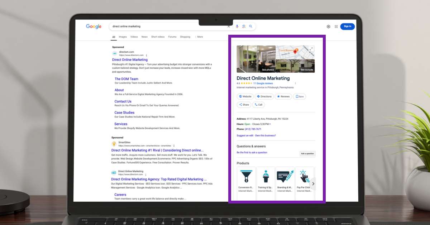Call the business using the Call button

pos(258,104)
